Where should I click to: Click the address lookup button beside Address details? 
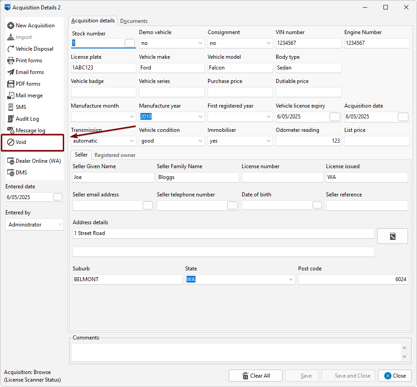[392, 236]
